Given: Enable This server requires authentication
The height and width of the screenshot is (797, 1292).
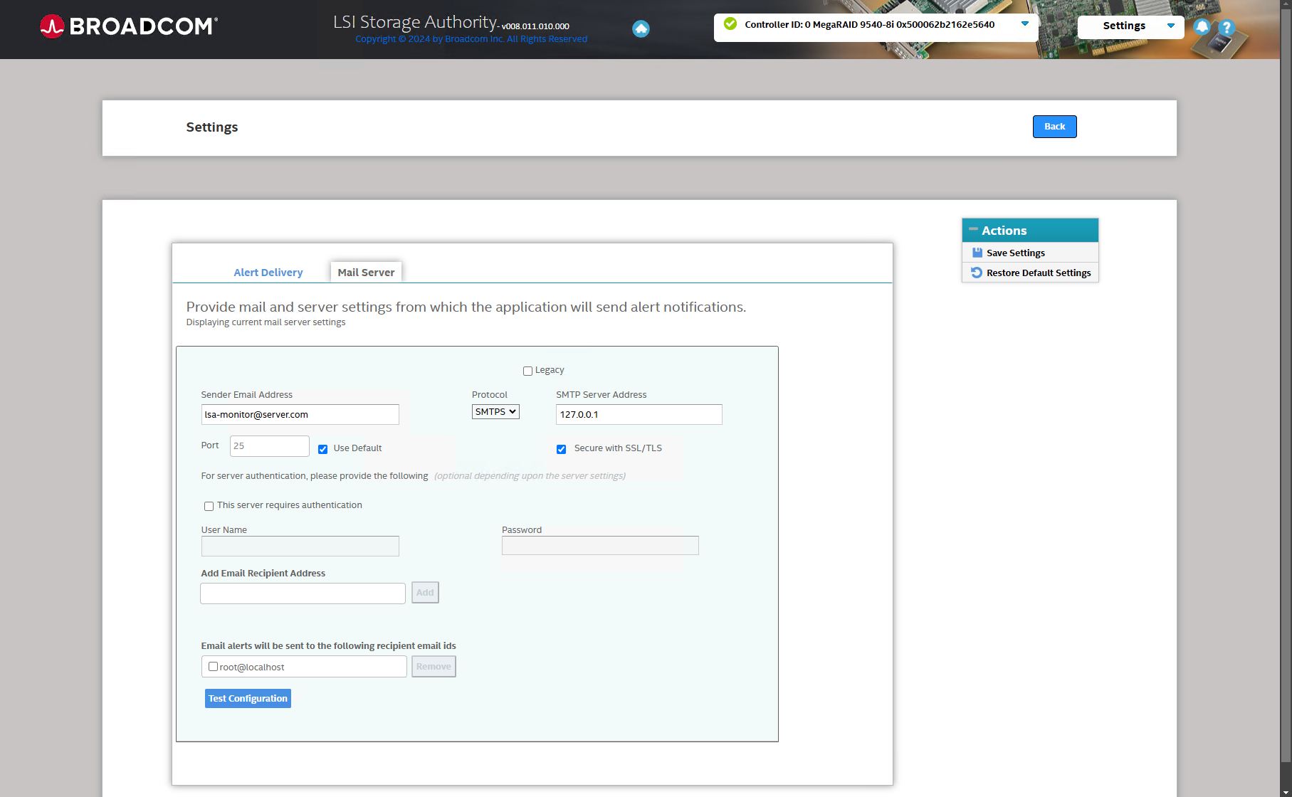Looking at the screenshot, I should (x=209, y=506).
